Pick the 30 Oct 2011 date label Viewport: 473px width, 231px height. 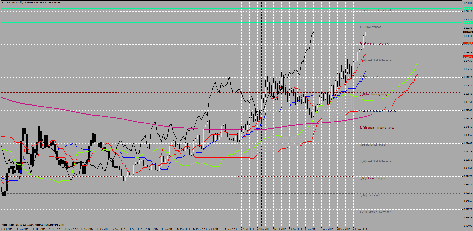[39, 229]
